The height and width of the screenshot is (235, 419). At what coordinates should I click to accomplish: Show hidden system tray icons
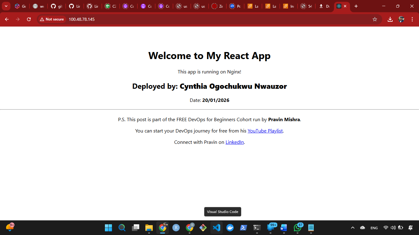353,228
